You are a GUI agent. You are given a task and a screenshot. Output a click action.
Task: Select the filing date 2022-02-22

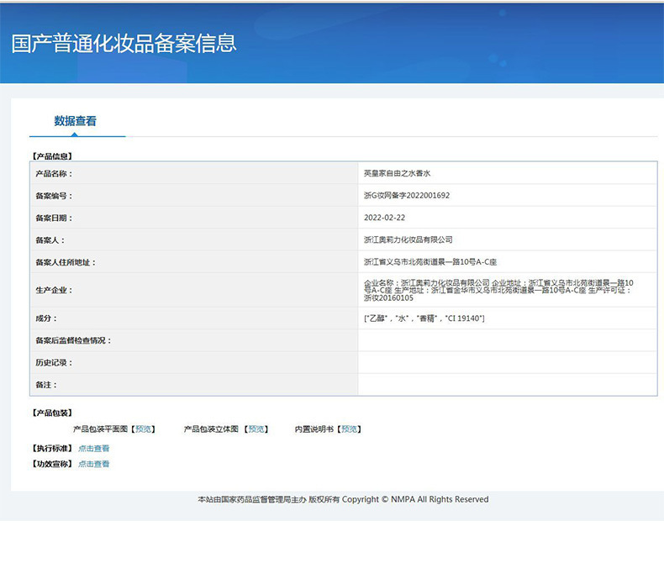click(384, 218)
